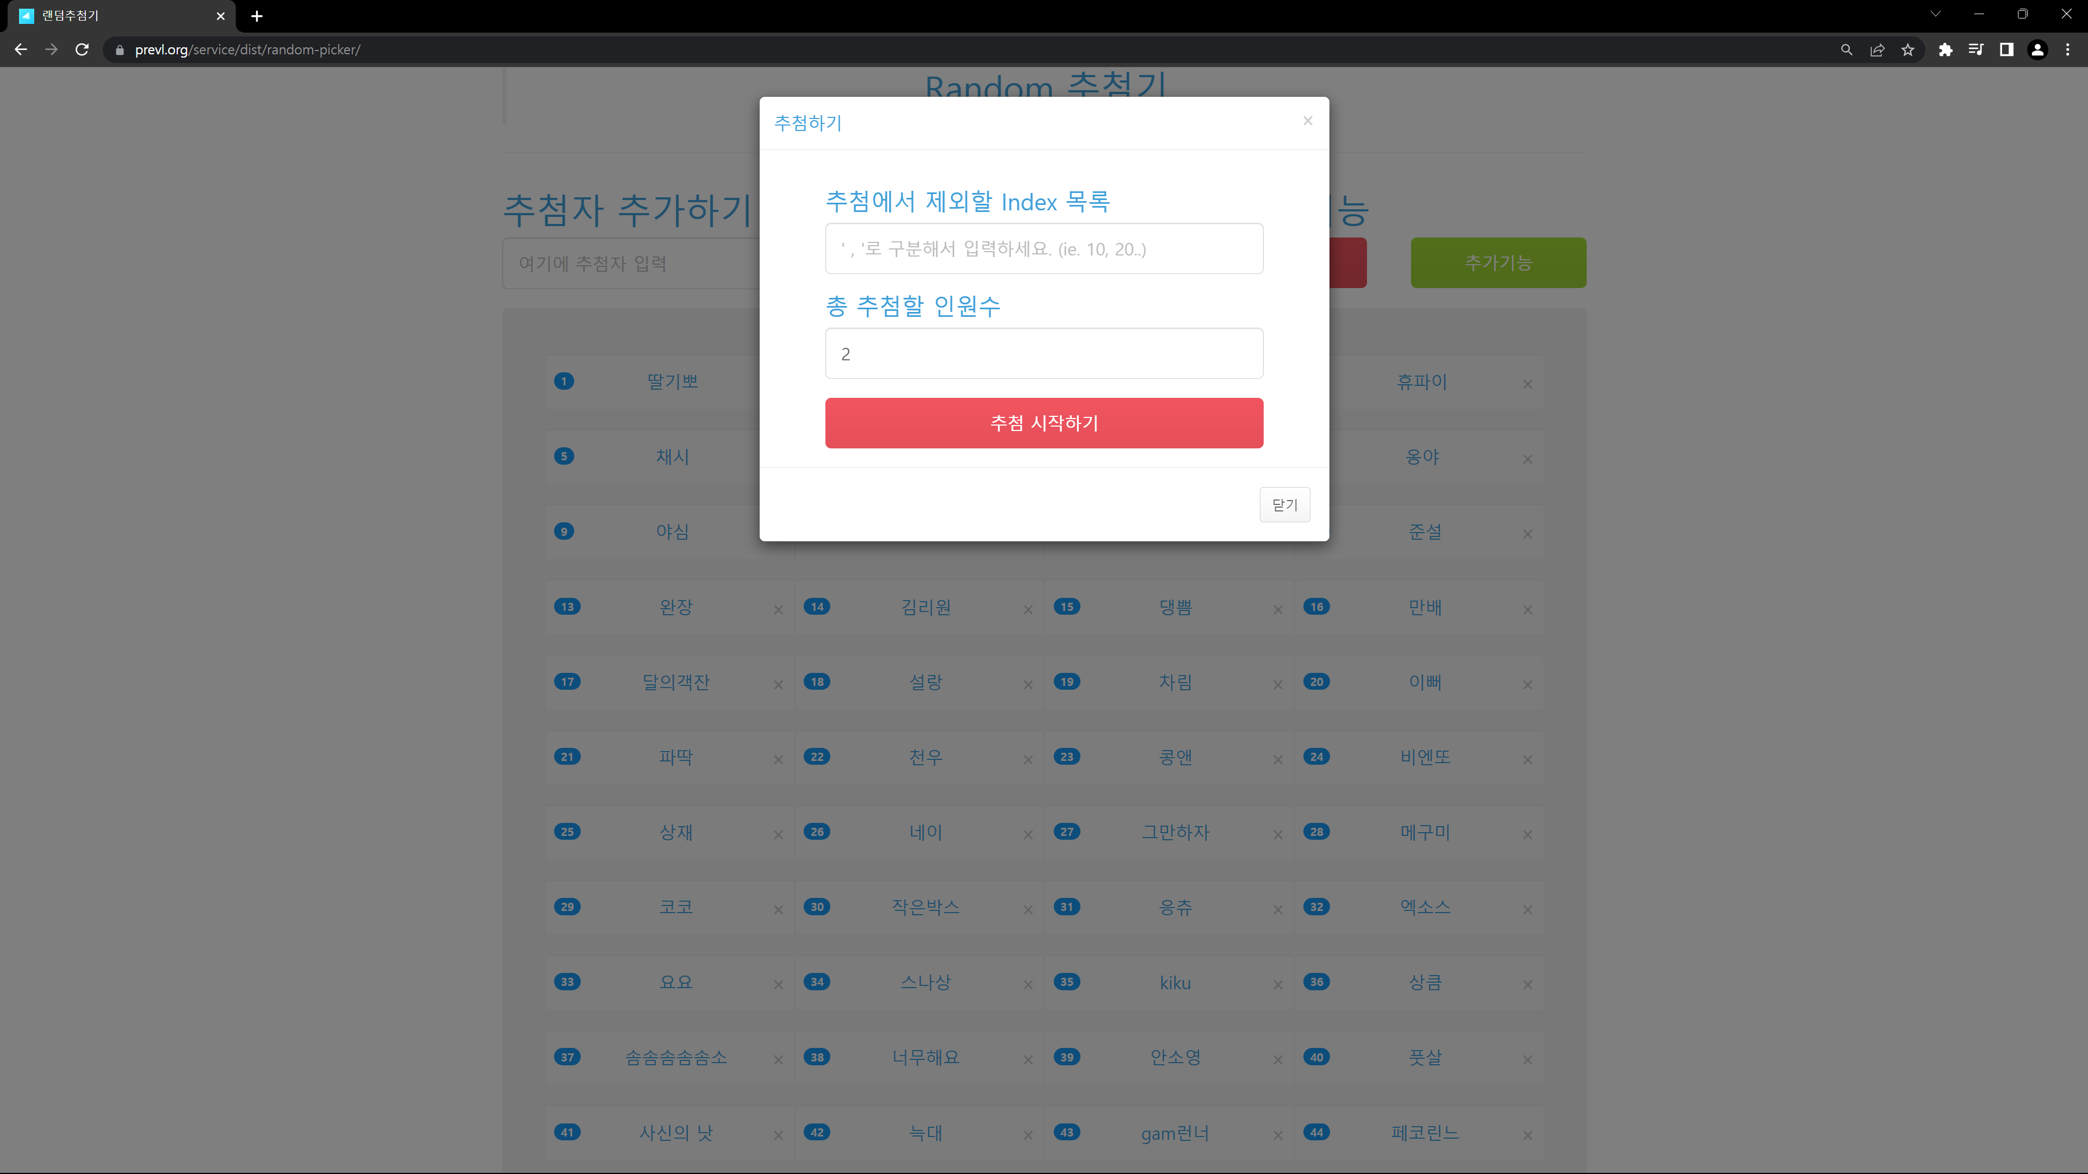Reload the page with refresh icon

[82, 49]
